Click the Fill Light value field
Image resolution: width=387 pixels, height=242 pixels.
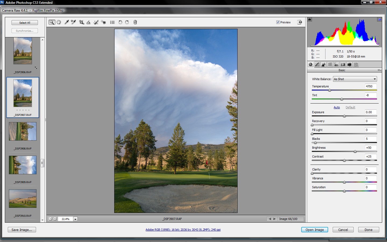tap(371, 130)
